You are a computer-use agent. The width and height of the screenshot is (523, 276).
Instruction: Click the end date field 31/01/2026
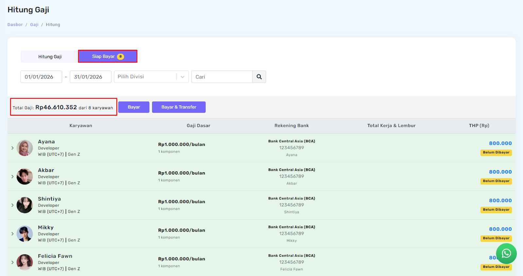click(91, 77)
